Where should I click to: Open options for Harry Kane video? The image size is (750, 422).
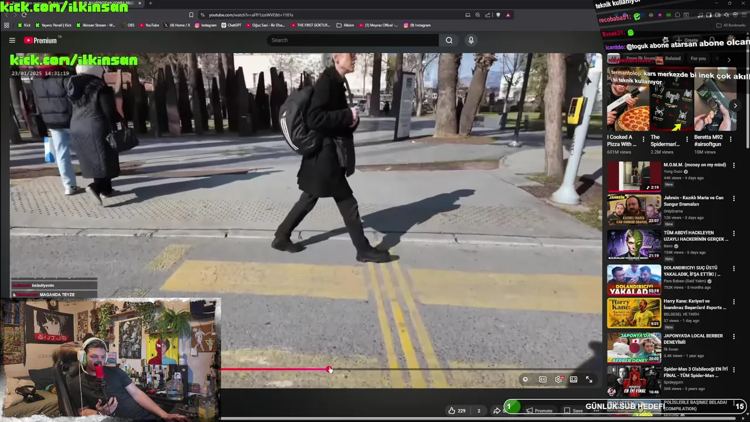(734, 302)
